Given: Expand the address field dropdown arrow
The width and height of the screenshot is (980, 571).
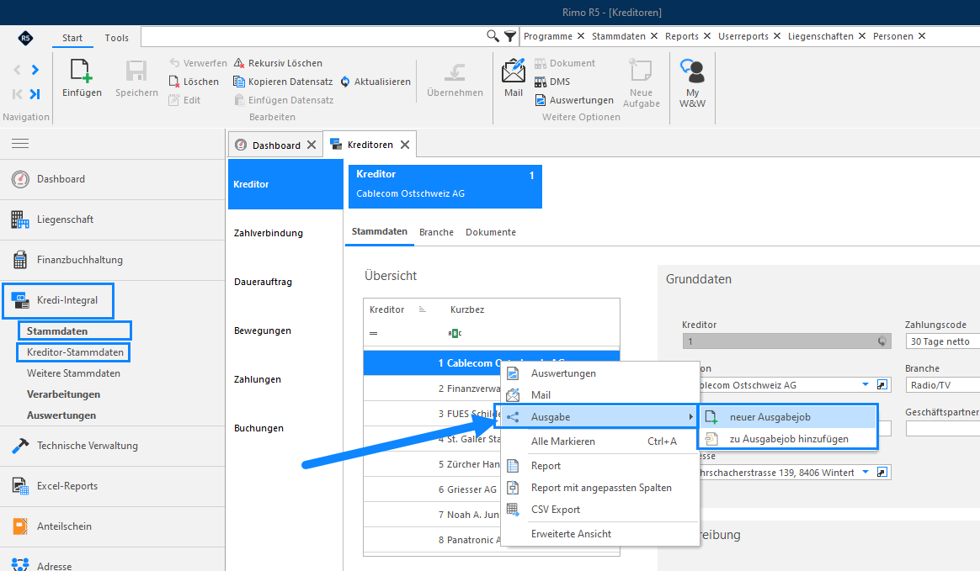Looking at the screenshot, I should tap(865, 472).
